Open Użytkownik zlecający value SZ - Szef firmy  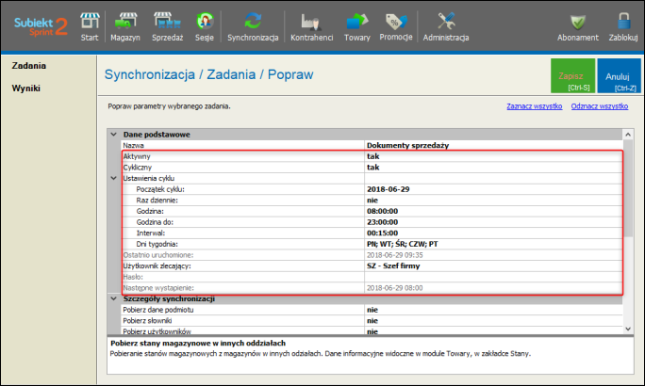tap(493, 266)
